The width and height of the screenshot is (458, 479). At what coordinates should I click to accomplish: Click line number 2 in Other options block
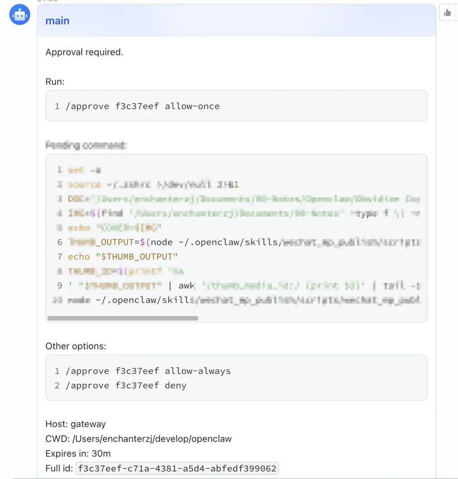(x=57, y=385)
